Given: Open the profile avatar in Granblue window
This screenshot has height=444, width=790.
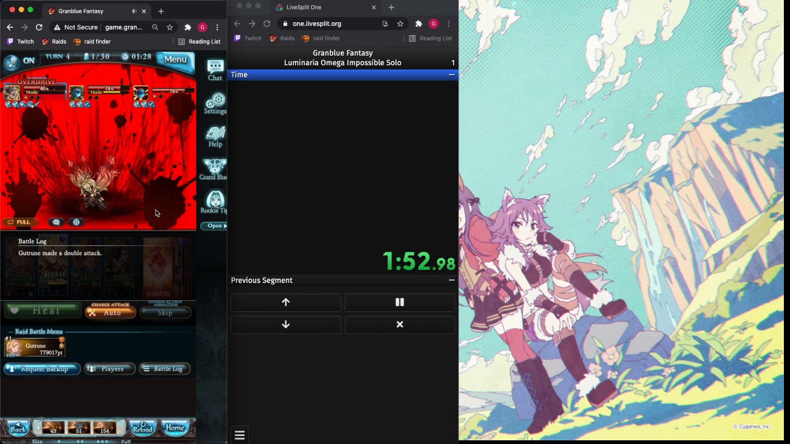Looking at the screenshot, I should pyautogui.click(x=202, y=27).
